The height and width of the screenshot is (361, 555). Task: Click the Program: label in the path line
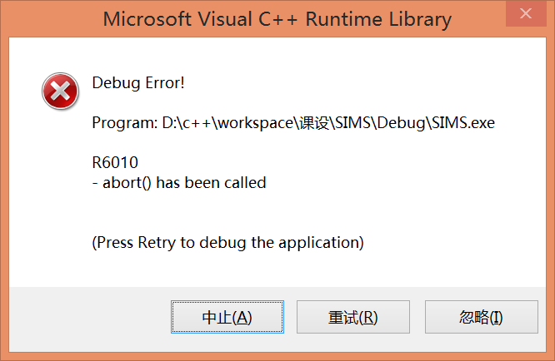pyautogui.click(x=125, y=123)
